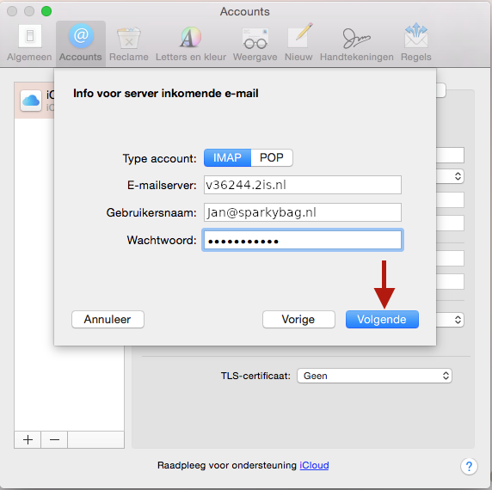
Task: Click the E-mailserver input field
Action: coord(303,185)
